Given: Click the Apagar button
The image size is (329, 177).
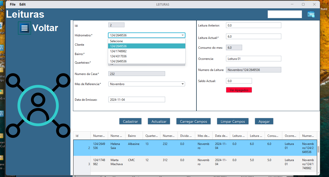Looking at the screenshot, I should click(x=264, y=121).
